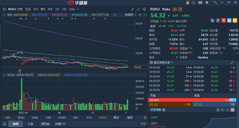Select the 周K weekly candlestick view

coord(43,9)
